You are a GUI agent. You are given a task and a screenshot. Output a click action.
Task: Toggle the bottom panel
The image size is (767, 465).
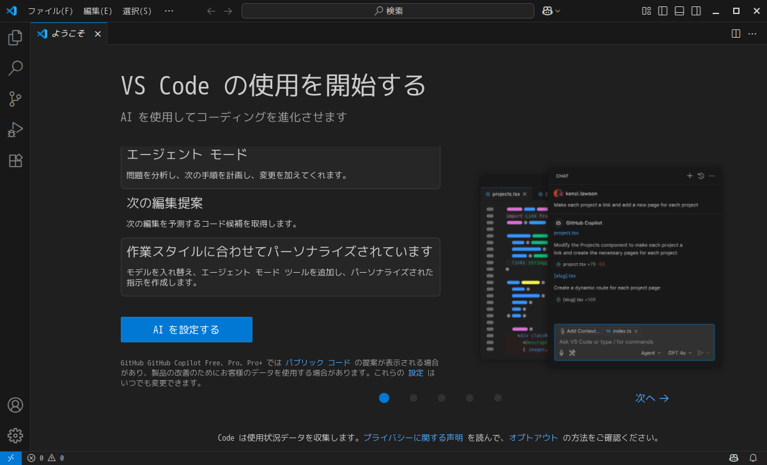[679, 11]
